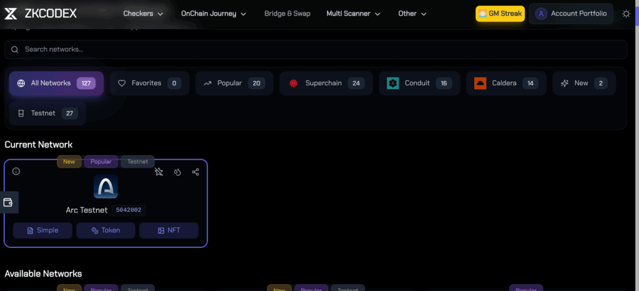Select the All Networks filter
639x291 pixels.
(56, 83)
